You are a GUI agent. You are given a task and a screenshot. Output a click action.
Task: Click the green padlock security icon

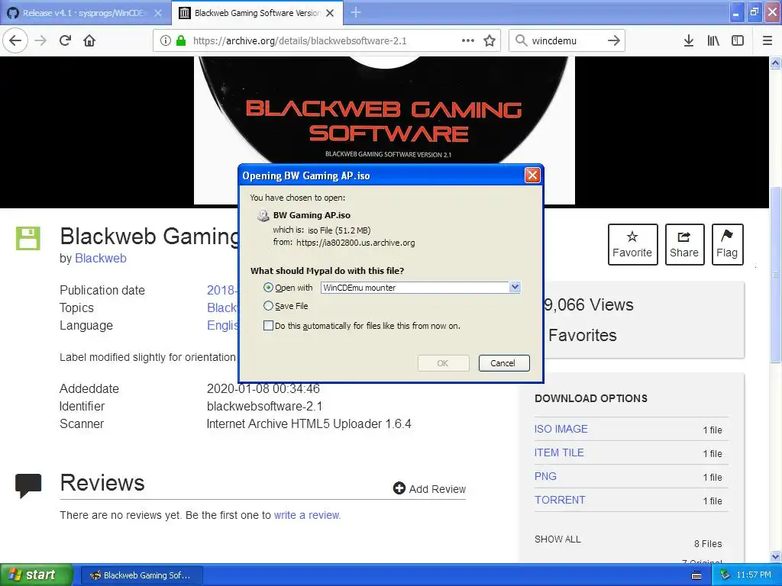tap(181, 41)
